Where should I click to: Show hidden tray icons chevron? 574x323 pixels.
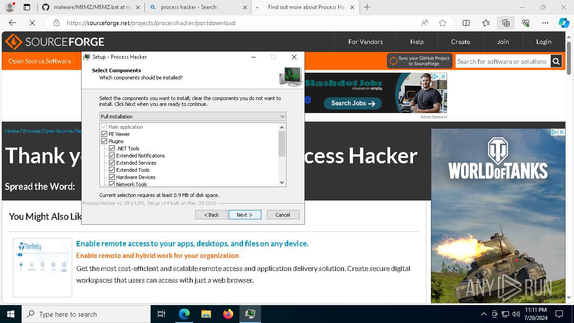click(483, 314)
